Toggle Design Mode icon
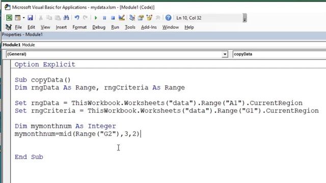 point(122,18)
